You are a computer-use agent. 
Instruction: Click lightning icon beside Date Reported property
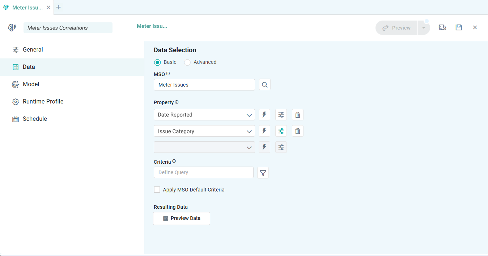tap(264, 115)
